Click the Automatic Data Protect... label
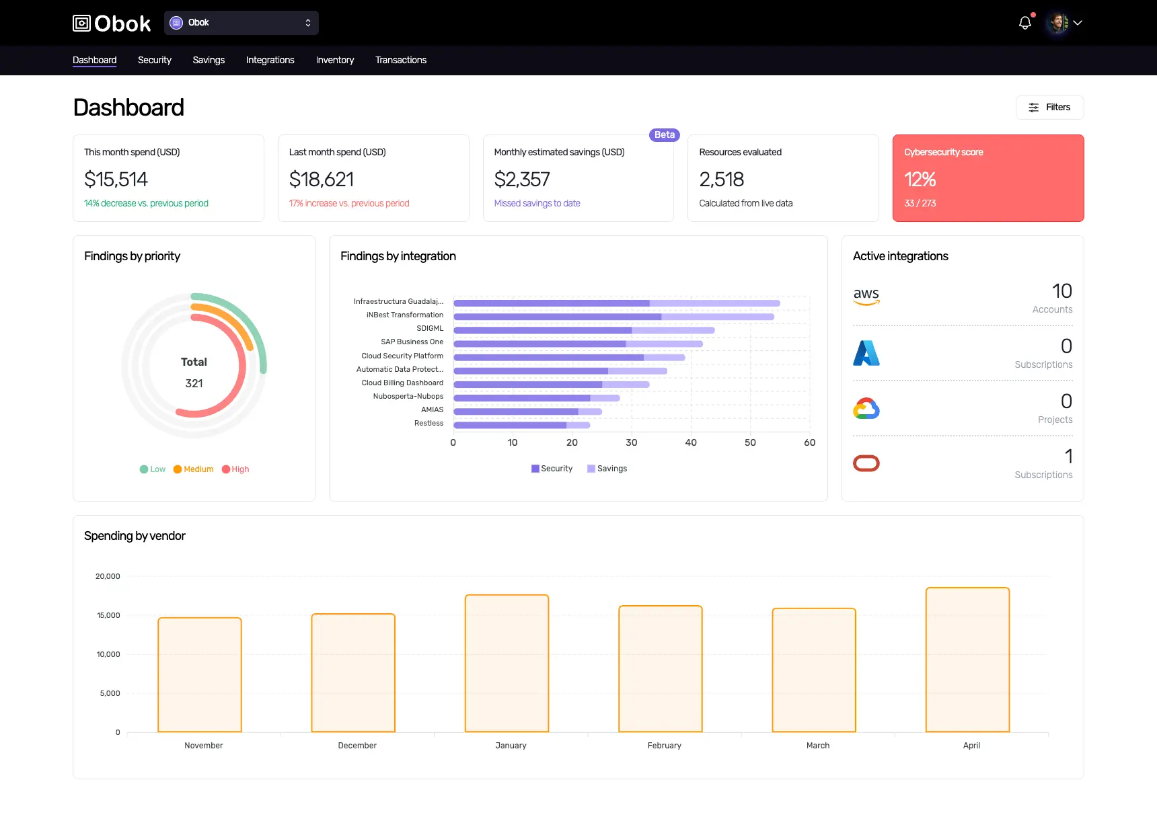Screen dimensions: 1157x825 pyautogui.click(x=400, y=369)
